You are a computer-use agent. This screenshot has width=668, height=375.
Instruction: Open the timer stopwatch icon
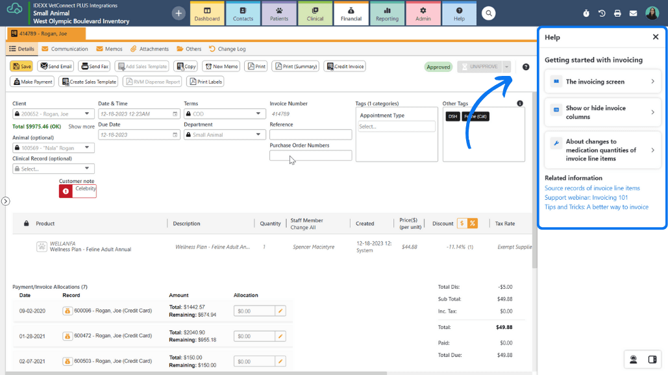[586, 13]
